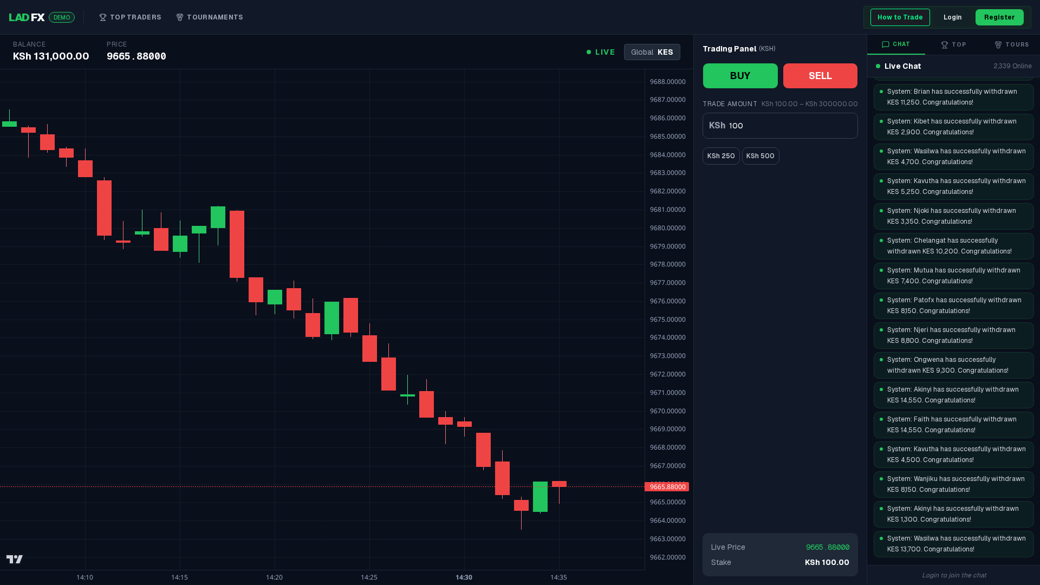Click the Stake KSh 100.00 value

tap(827, 562)
